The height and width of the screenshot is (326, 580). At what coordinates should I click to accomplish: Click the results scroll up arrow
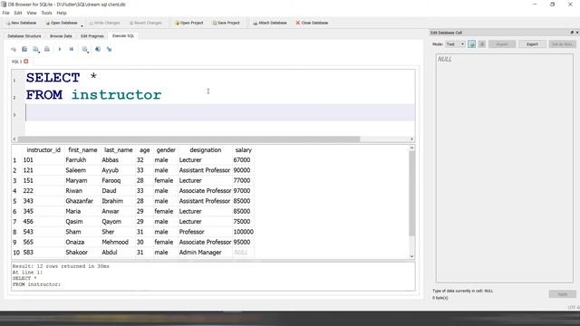click(x=411, y=149)
